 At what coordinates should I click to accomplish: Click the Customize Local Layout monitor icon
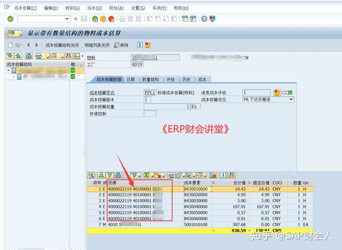pyautogui.click(x=212, y=19)
